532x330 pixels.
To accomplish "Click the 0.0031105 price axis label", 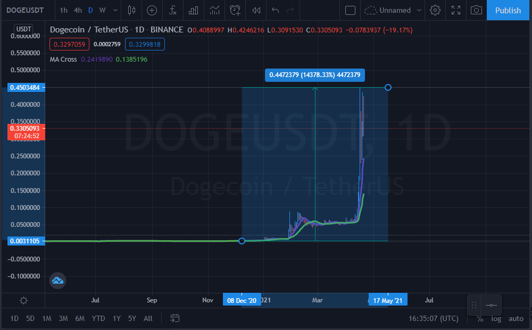I will tap(25, 241).
